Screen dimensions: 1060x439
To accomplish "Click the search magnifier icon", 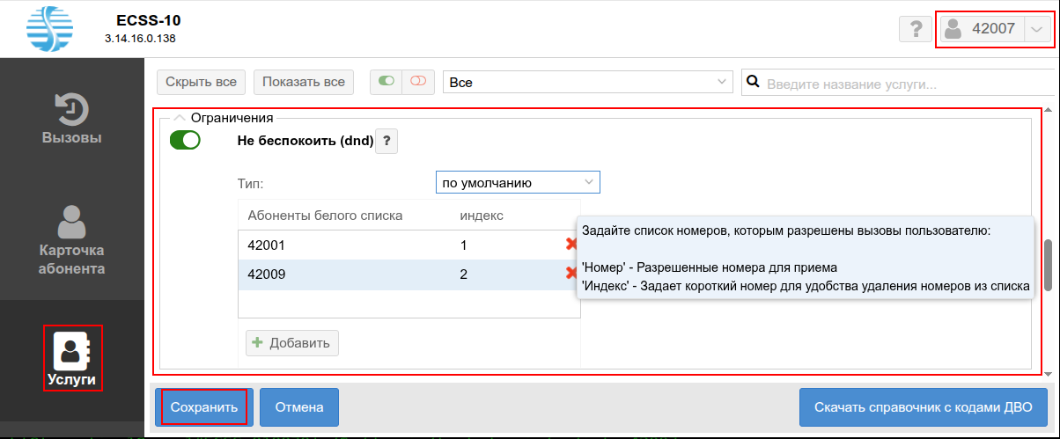I will (754, 83).
